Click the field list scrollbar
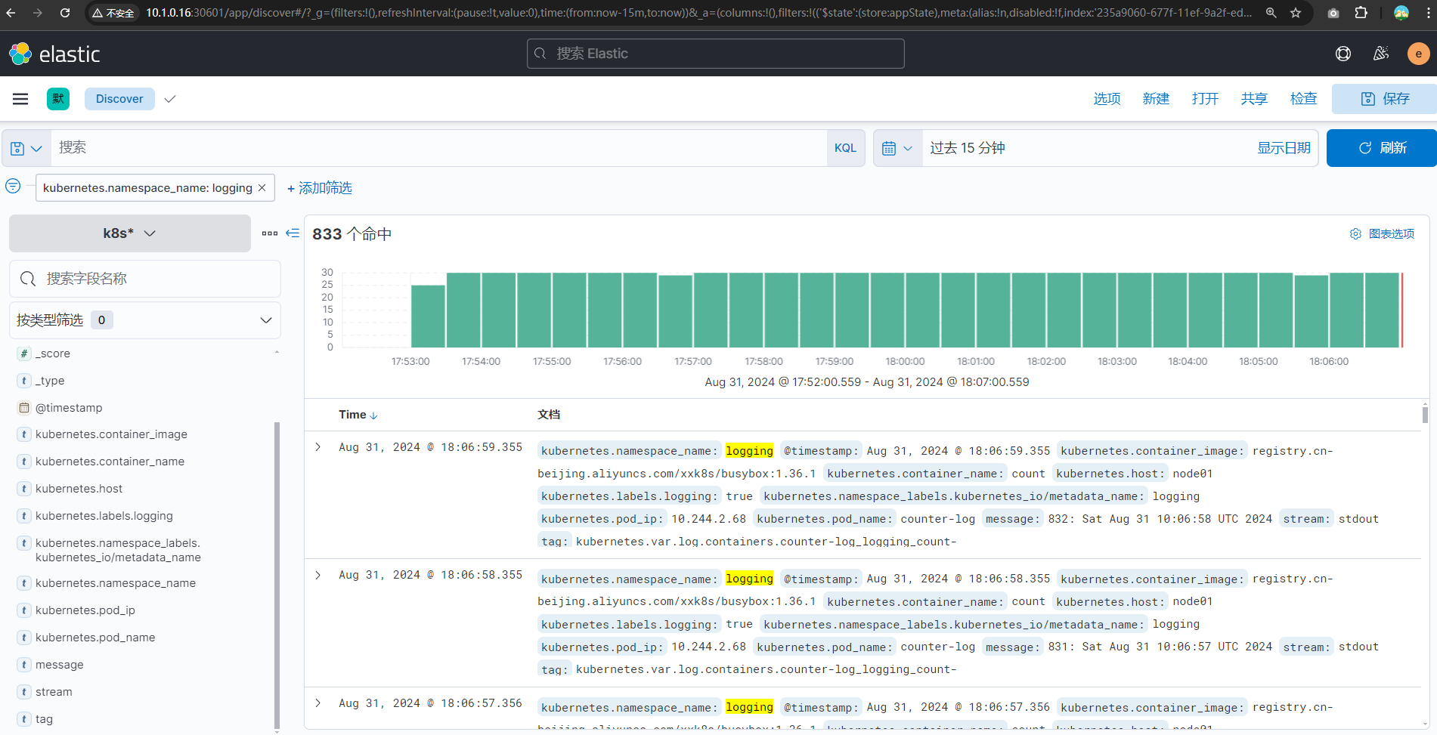1437x735 pixels. click(x=277, y=574)
